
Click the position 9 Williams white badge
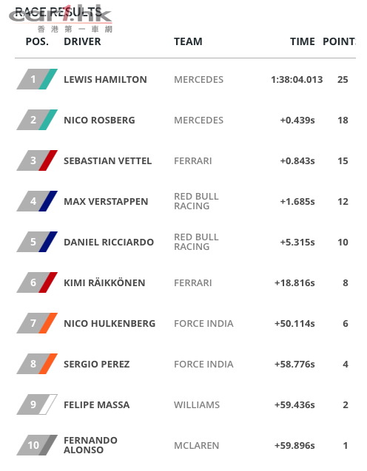click(x=37, y=404)
